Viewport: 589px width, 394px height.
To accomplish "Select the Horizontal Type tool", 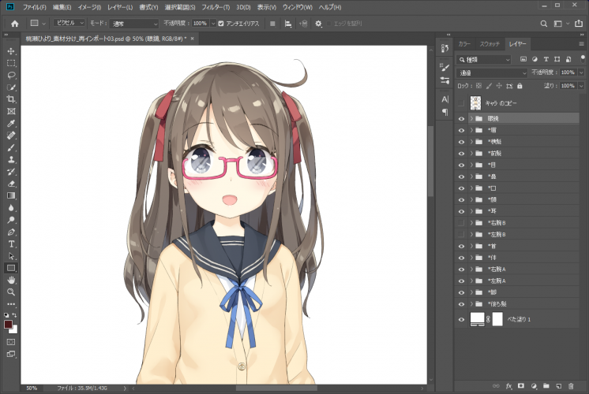I will (x=11, y=244).
